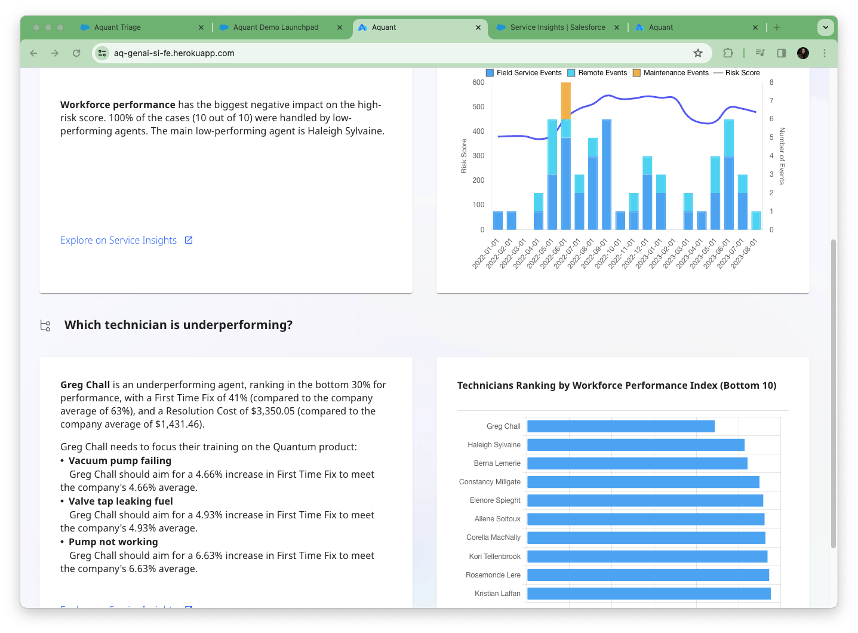Click the site information icon in address bar
Image resolution: width=858 pixels, height=633 pixels.
coord(102,53)
